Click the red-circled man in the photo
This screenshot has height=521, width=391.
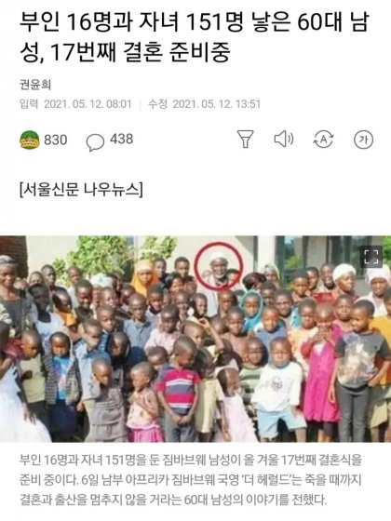[219, 266]
